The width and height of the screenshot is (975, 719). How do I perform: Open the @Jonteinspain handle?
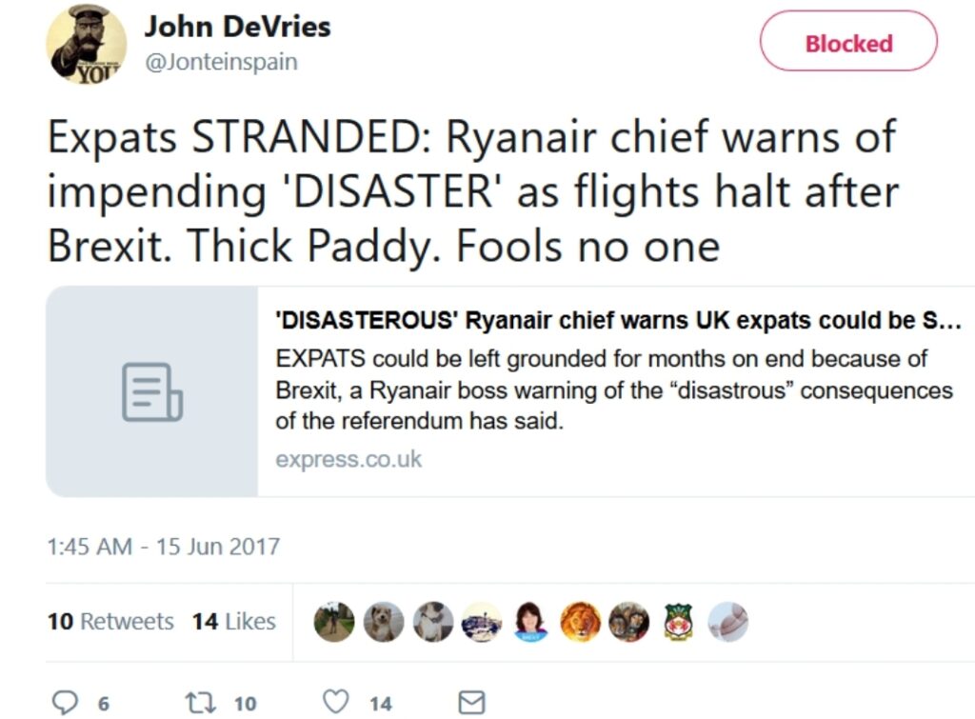[x=221, y=62]
